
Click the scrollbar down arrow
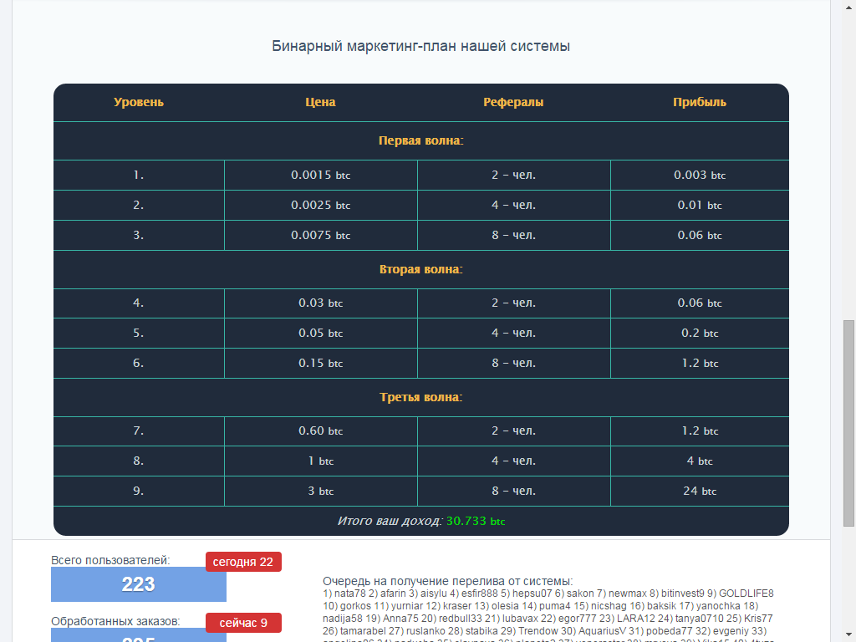click(848, 634)
